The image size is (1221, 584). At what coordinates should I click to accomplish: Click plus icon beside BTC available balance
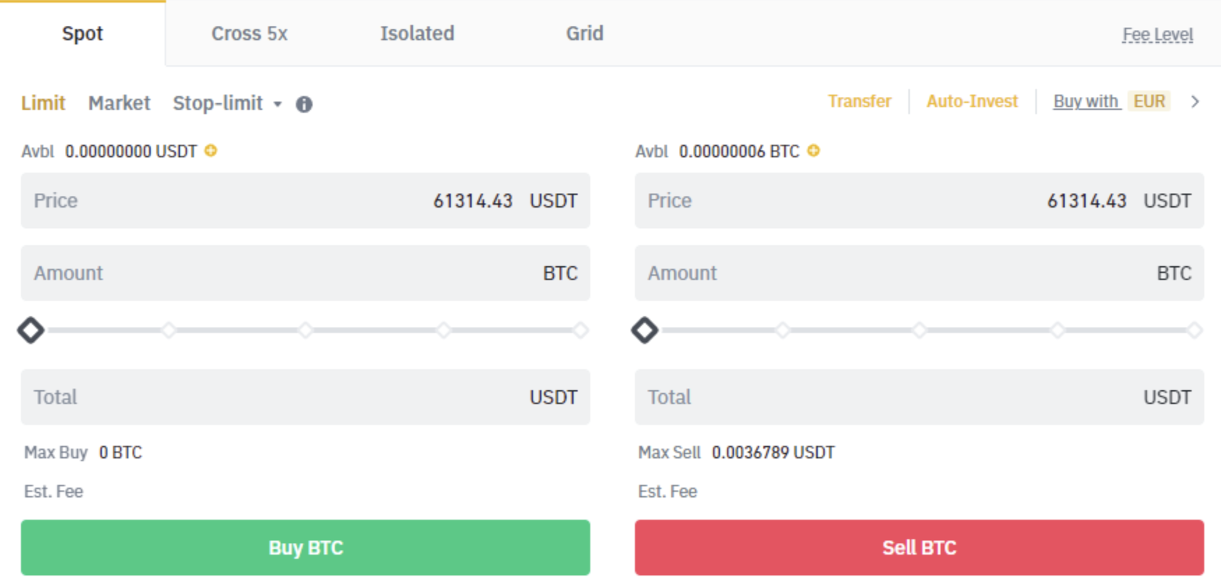pyautogui.click(x=814, y=151)
